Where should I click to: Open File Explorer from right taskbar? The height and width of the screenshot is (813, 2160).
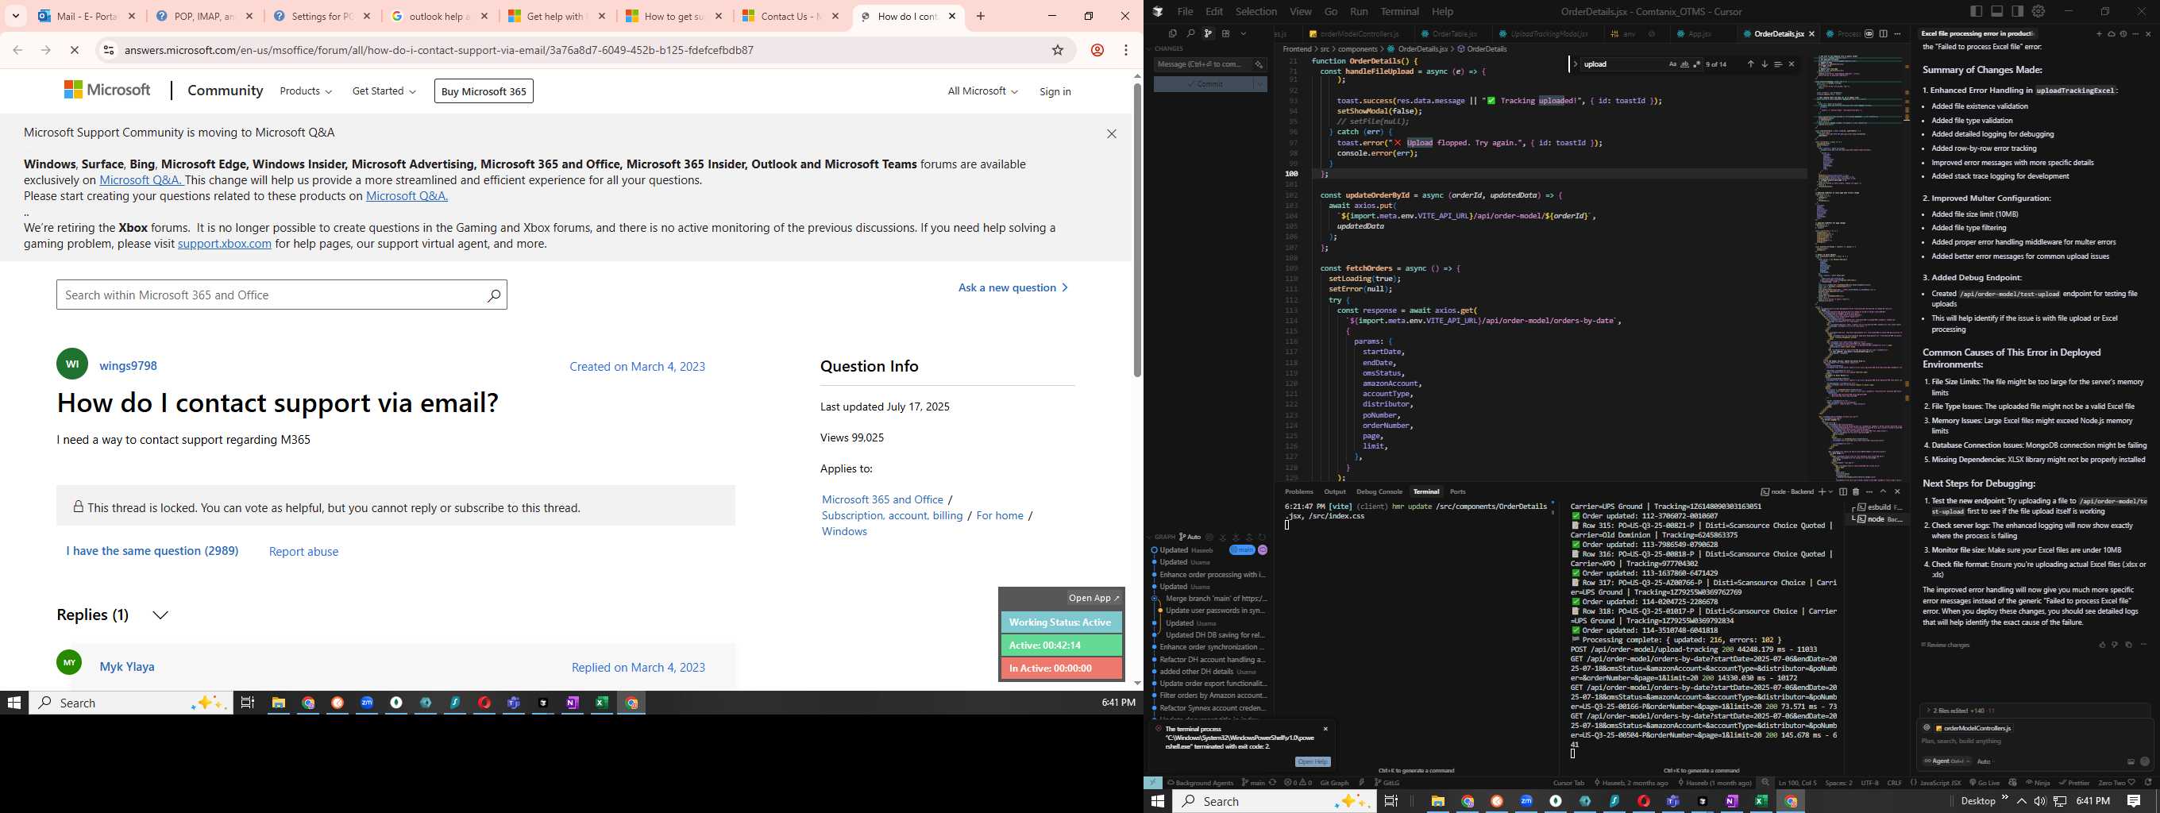click(x=1438, y=801)
